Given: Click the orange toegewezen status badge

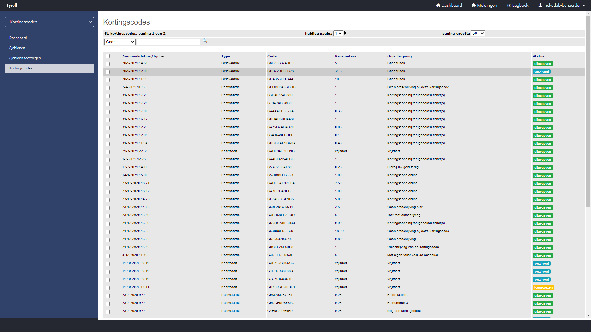Looking at the screenshot, I should [543, 288].
